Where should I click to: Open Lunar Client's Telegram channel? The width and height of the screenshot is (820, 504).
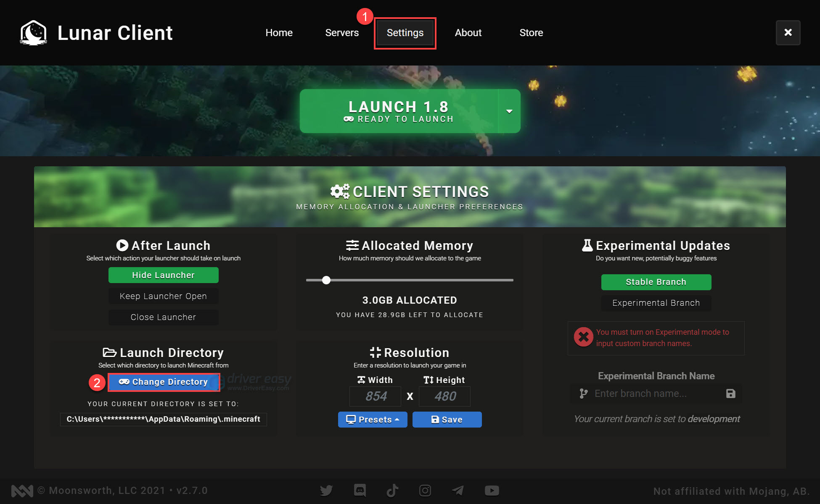(x=458, y=490)
